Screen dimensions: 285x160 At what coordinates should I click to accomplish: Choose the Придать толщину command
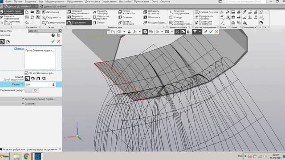point(100,12)
